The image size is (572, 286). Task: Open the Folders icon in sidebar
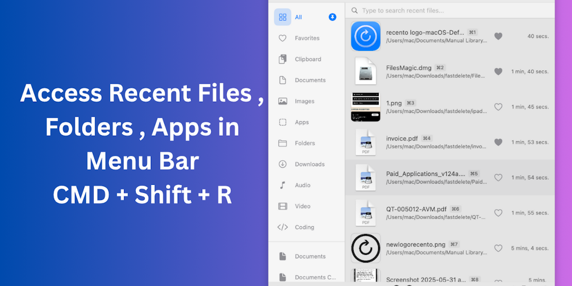coord(282,143)
